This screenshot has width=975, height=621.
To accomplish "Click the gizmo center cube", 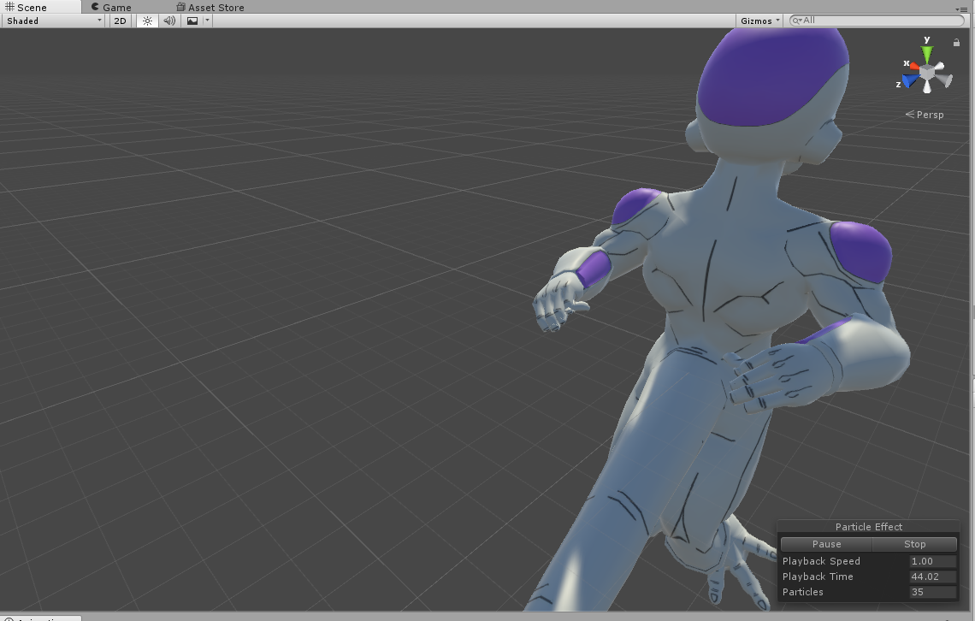I will pyautogui.click(x=927, y=73).
